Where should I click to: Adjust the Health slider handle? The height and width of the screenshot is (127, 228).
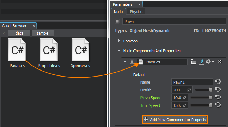click(x=211, y=90)
